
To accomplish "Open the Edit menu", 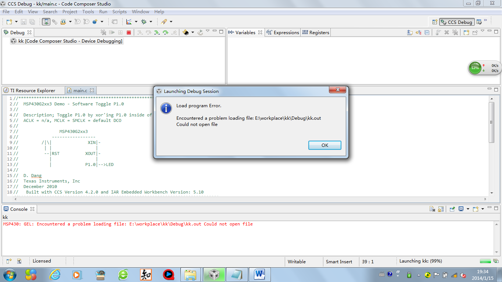I will [x=19, y=12].
